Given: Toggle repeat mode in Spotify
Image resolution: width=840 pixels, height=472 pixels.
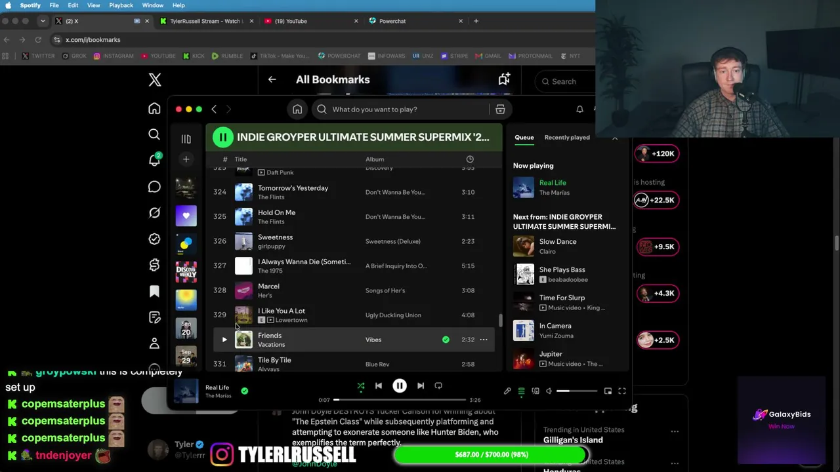Looking at the screenshot, I should pos(438,386).
